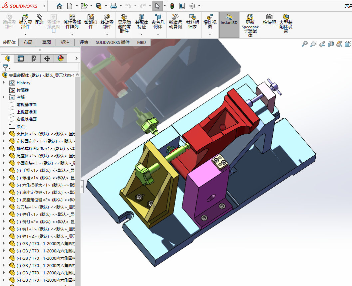Open the DisplayManager color ball tab
Viewport: 352px width, 286px height.
coord(61,59)
